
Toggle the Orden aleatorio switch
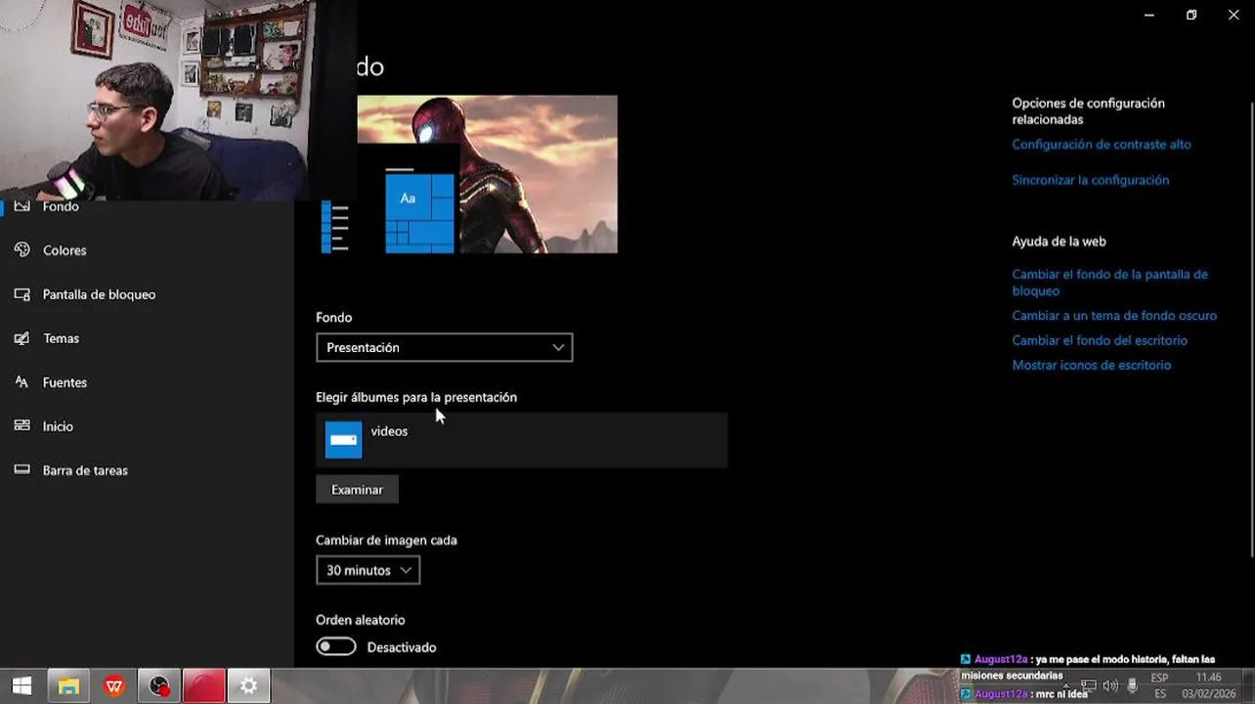(x=336, y=647)
